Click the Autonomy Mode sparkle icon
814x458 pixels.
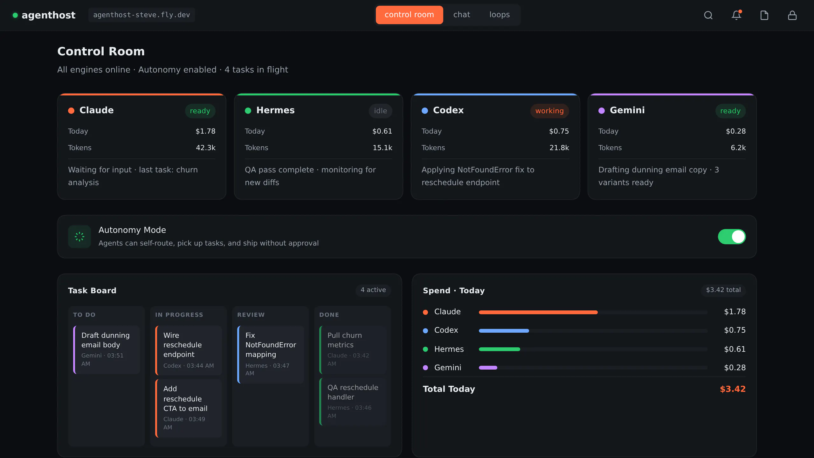tap(79, 237)
